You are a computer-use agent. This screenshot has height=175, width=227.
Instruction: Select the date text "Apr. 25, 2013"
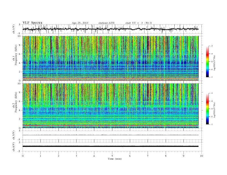(80, 23)
